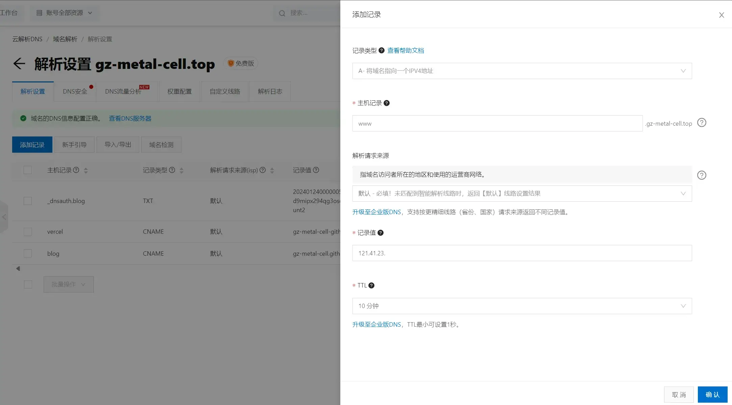Expand the 账号全部资源 dropdown
Screen dimensions: 732x405
pyautogui.click(x=65, y=13)
